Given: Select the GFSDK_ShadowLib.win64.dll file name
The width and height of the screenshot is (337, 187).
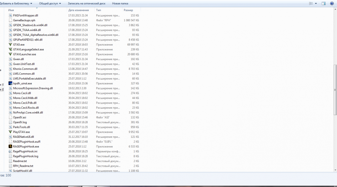Looking at the screenshot, I should coord(30,25).
